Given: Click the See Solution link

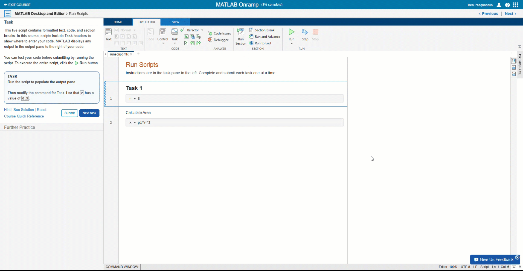Looking at the screenshot, I should [x=24, y=110].
